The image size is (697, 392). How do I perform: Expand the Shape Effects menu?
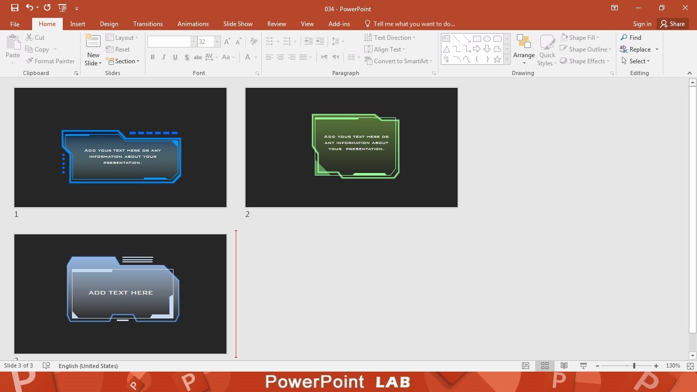(x=585, y=61)
